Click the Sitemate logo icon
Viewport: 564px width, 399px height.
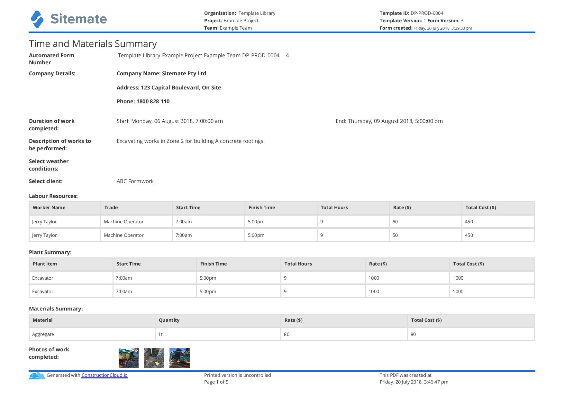pyautogui.click(x=37, y=19)
